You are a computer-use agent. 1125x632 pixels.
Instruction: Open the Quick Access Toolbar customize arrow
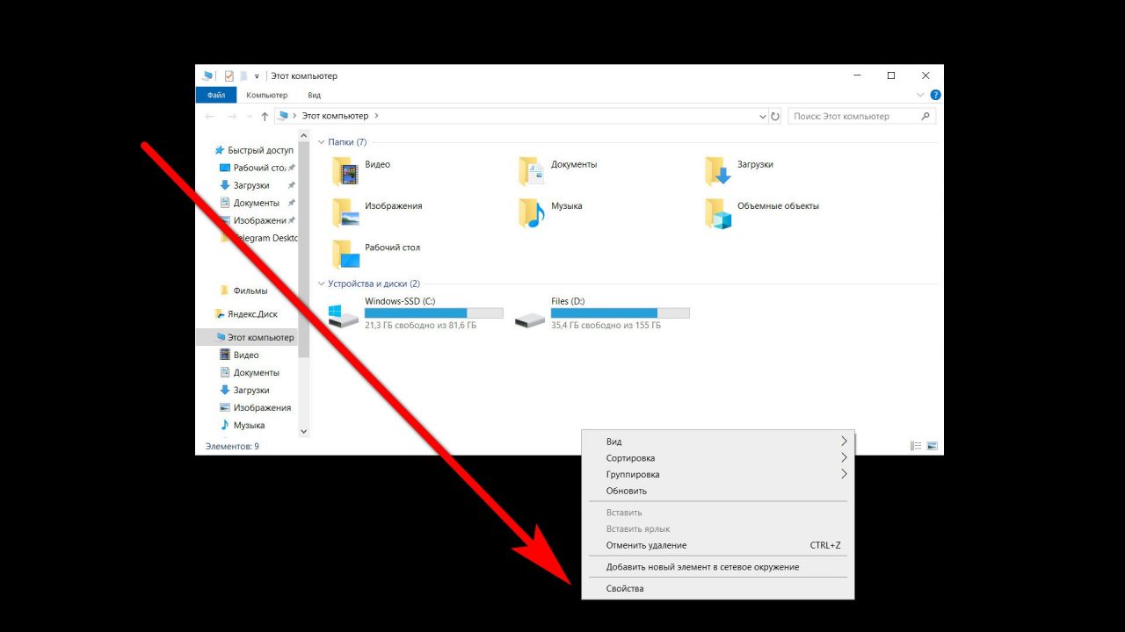tap(257, 77)
